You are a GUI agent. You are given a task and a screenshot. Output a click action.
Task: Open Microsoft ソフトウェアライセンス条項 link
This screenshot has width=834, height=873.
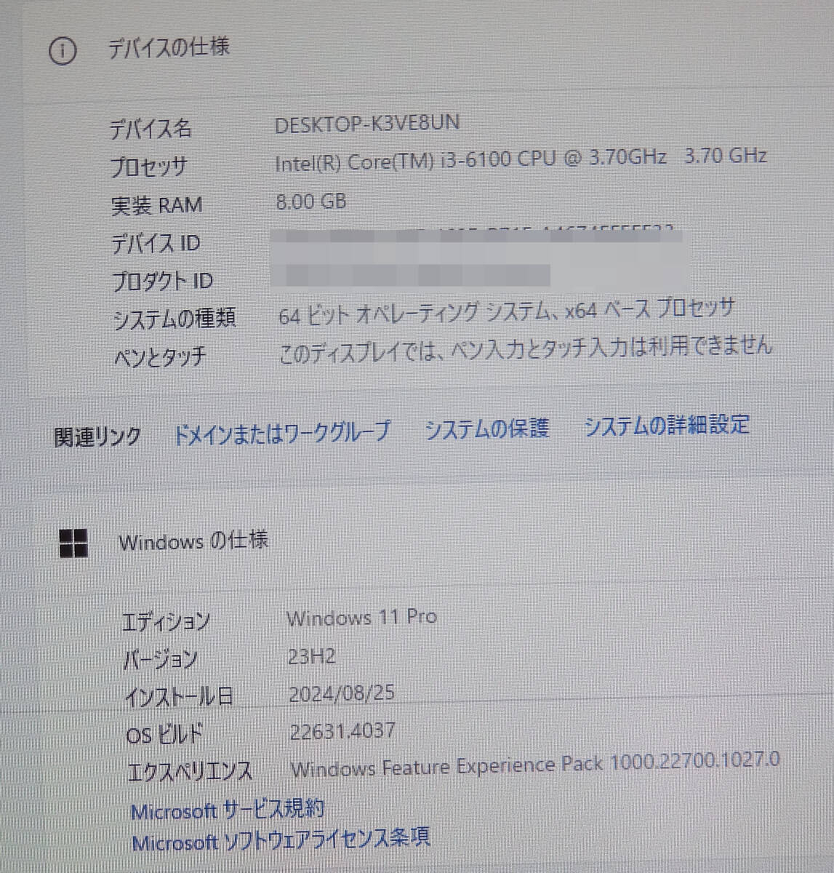(x=281, y=840)
